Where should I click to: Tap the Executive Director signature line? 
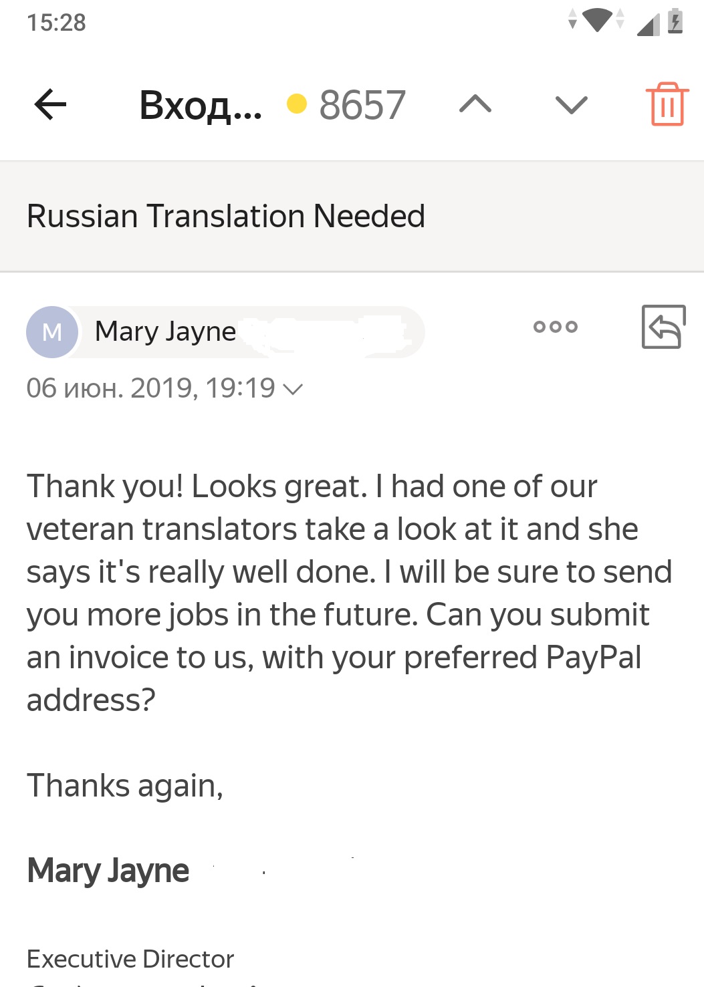[x=130, y=959]
